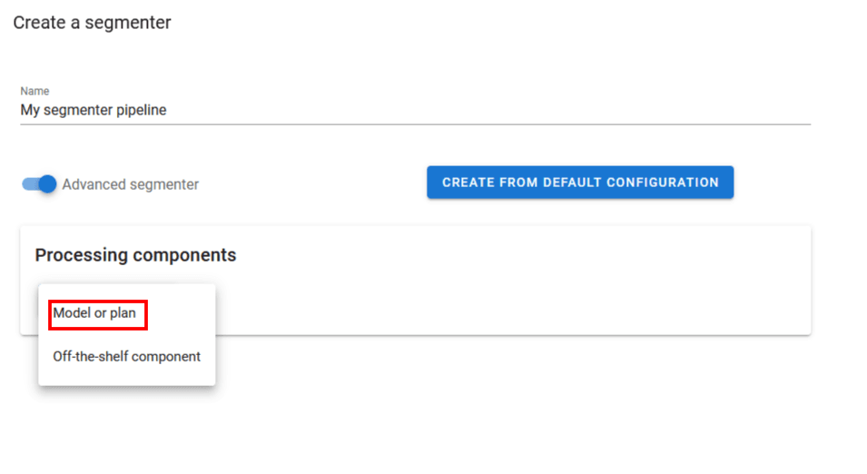Click into the Name input field
This screenshot has width=867, height=474.
tap(414, 111)
